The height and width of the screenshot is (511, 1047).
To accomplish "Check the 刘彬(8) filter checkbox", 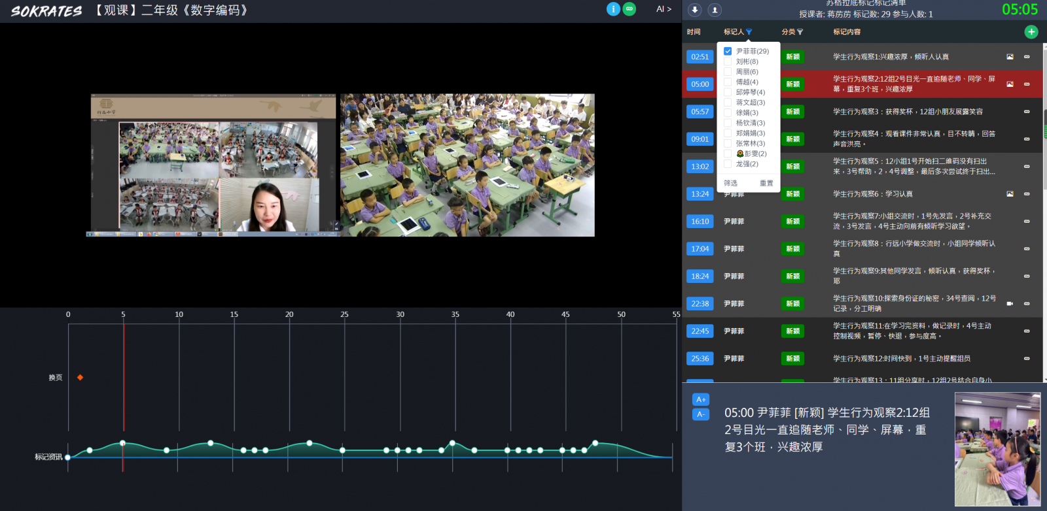I will point(728,61).
